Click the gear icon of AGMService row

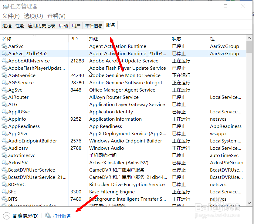pos(5,75)
